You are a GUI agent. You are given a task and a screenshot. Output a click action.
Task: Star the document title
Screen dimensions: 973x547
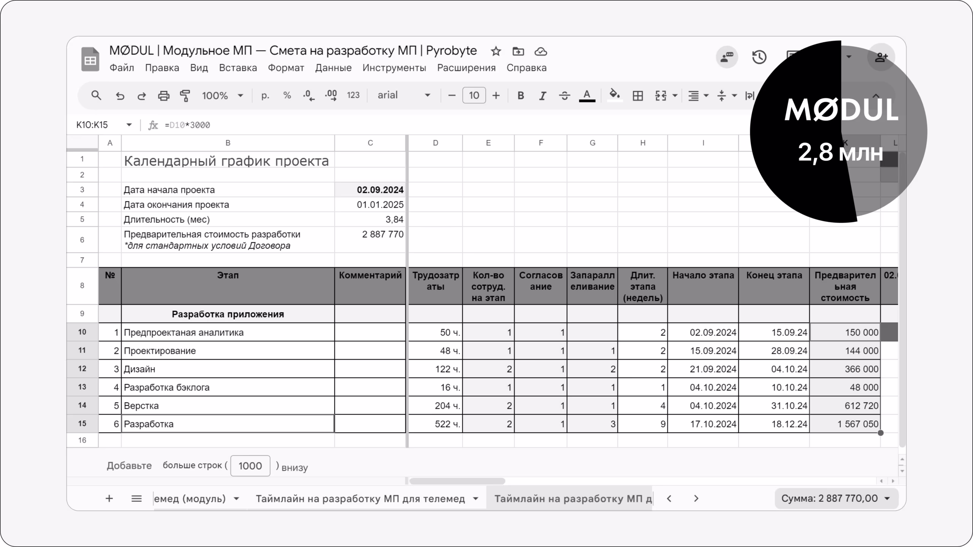click(x=496, y=51)
